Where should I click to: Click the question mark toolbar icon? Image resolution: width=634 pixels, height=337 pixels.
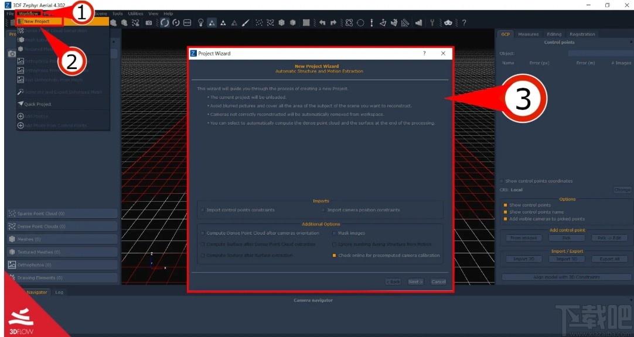[463, 23]
